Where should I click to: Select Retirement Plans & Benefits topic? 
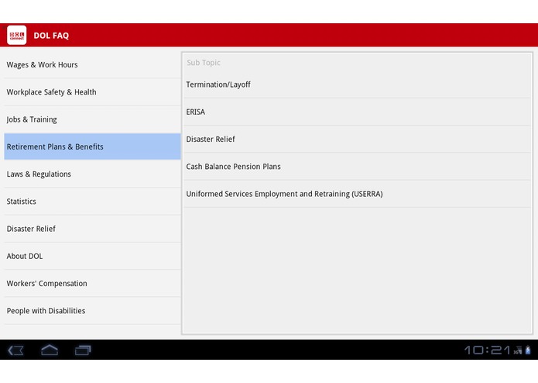click(92, 147)
